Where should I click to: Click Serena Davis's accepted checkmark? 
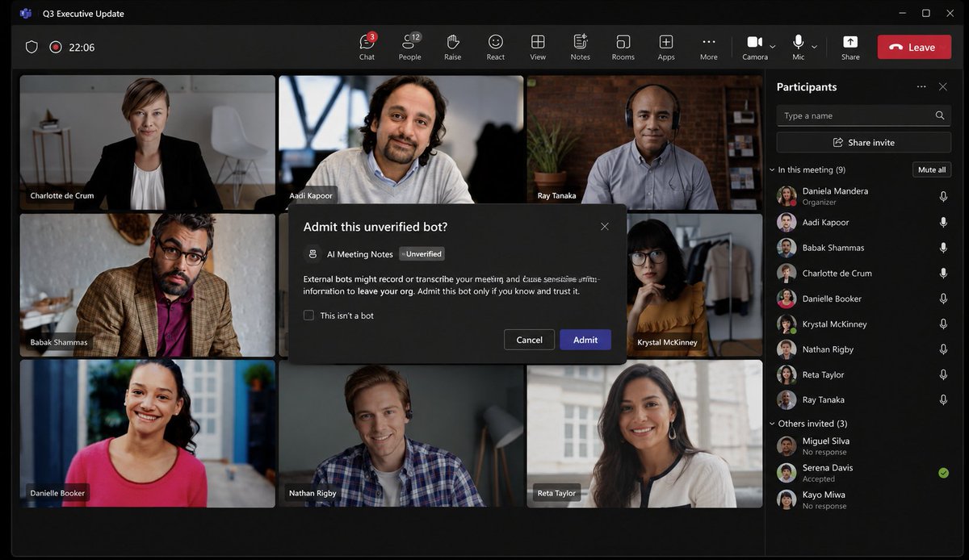pyautogui.click(x=943, y=473)
